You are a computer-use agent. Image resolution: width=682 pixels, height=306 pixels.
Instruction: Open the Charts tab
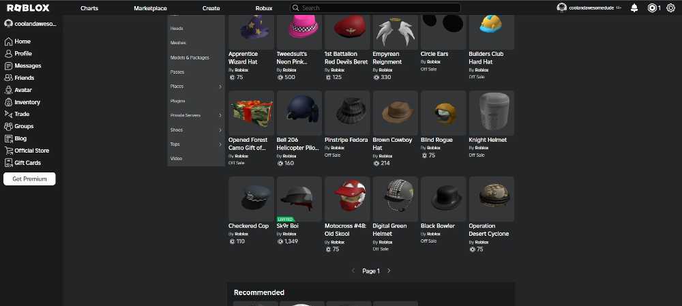click(x=89, y=8)
